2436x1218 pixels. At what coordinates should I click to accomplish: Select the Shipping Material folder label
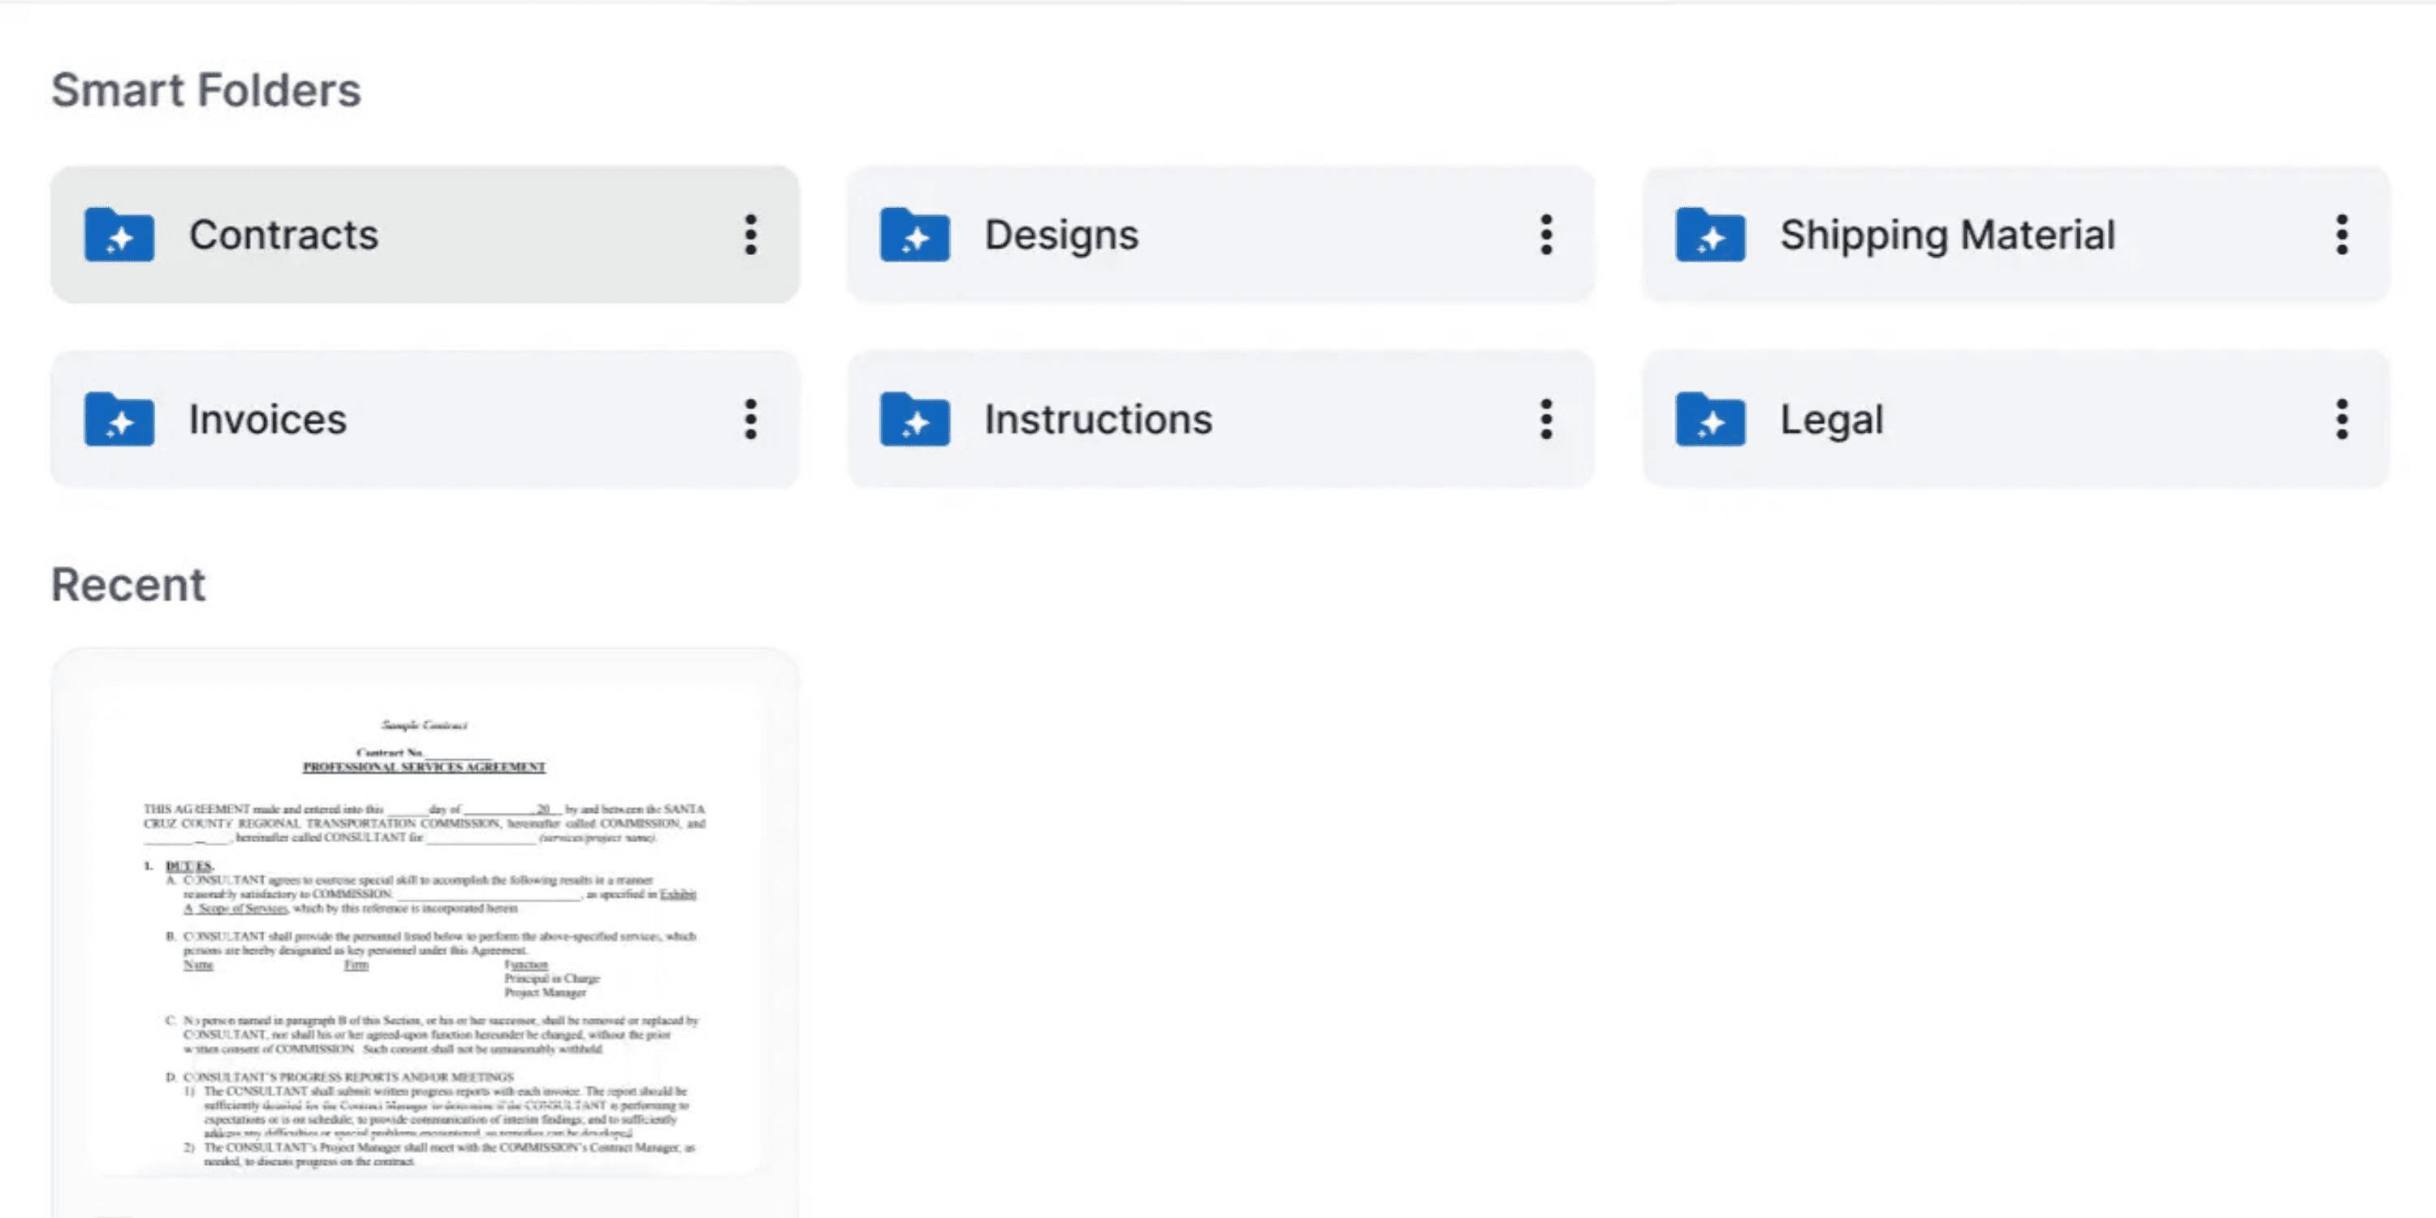pyautogui.click(x=1948, y=235)
